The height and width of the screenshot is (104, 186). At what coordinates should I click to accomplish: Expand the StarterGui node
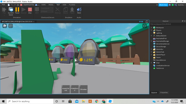point(151,49)
